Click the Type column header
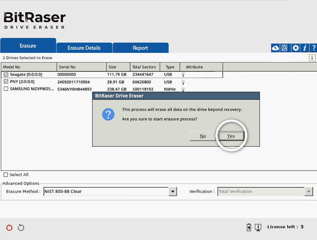The height and width of the screenshot is (240, 317). [x=170, y=67]
